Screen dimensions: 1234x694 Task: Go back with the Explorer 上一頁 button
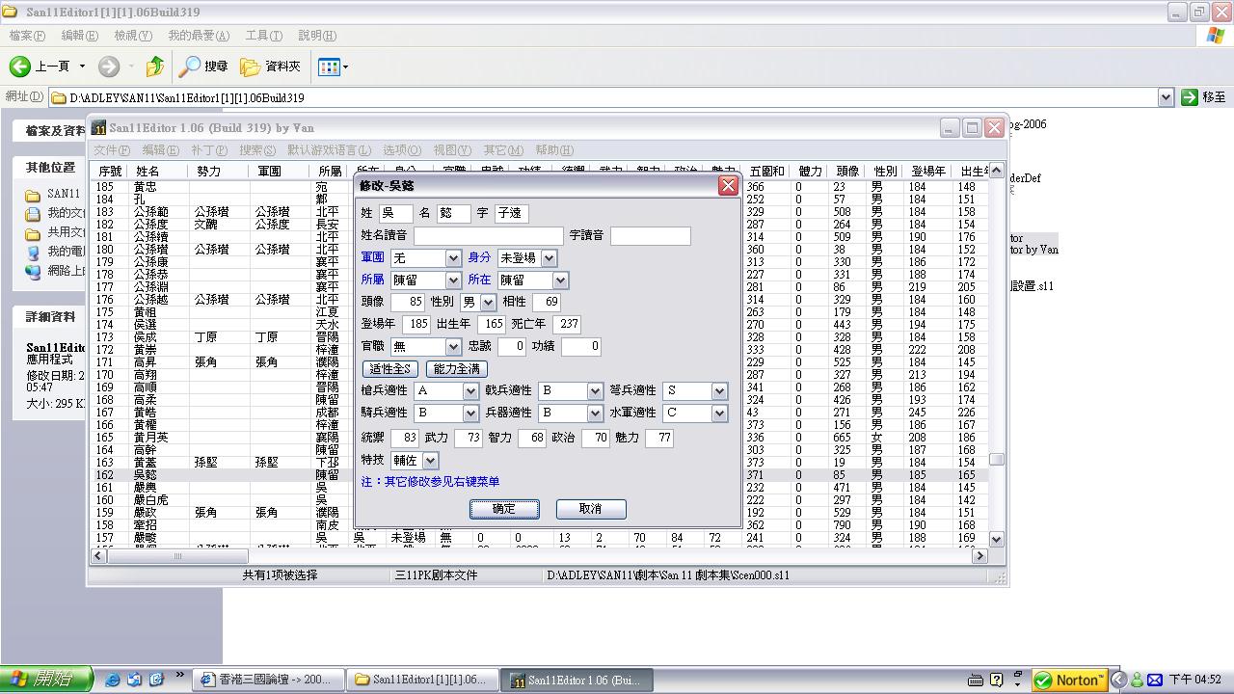[40, 67]
